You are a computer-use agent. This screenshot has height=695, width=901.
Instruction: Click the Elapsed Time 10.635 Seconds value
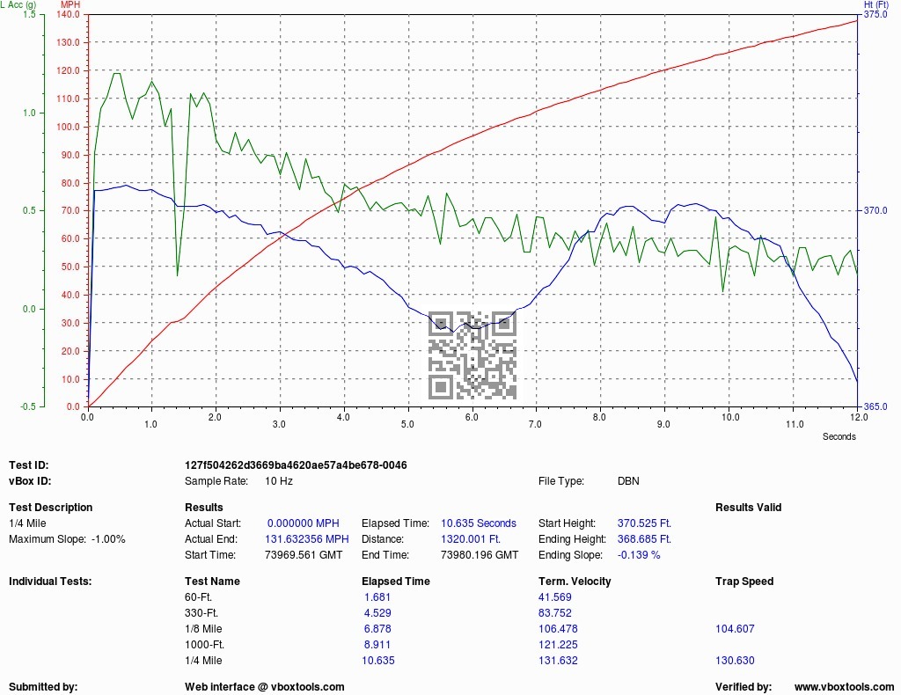tap(479, 523)
